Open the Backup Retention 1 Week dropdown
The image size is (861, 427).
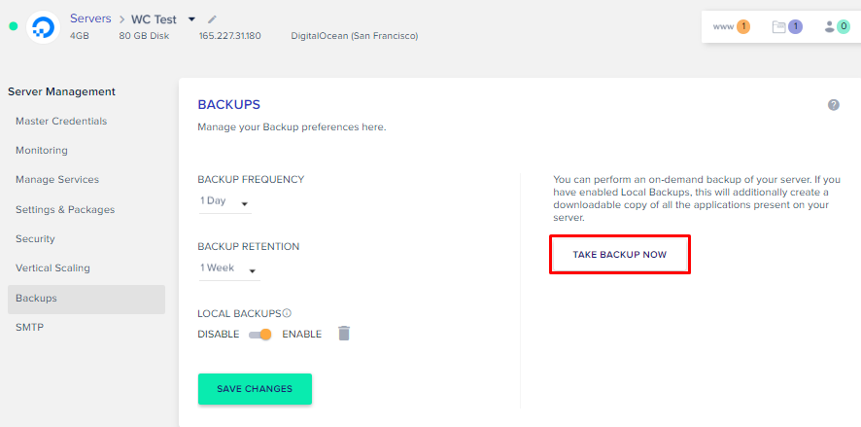[x=229, y=269]
